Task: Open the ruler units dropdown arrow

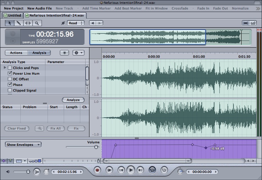Action: (25, 161)
